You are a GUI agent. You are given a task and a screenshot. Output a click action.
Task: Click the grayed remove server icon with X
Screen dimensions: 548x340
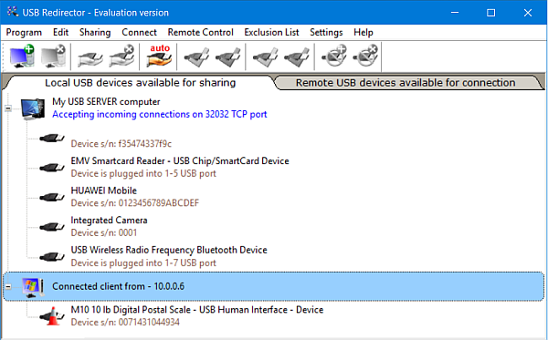[53, 57]
